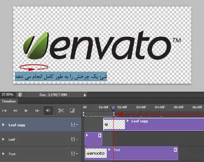Expand the Text track properties

pyautogui.click(x=3, y=154)
